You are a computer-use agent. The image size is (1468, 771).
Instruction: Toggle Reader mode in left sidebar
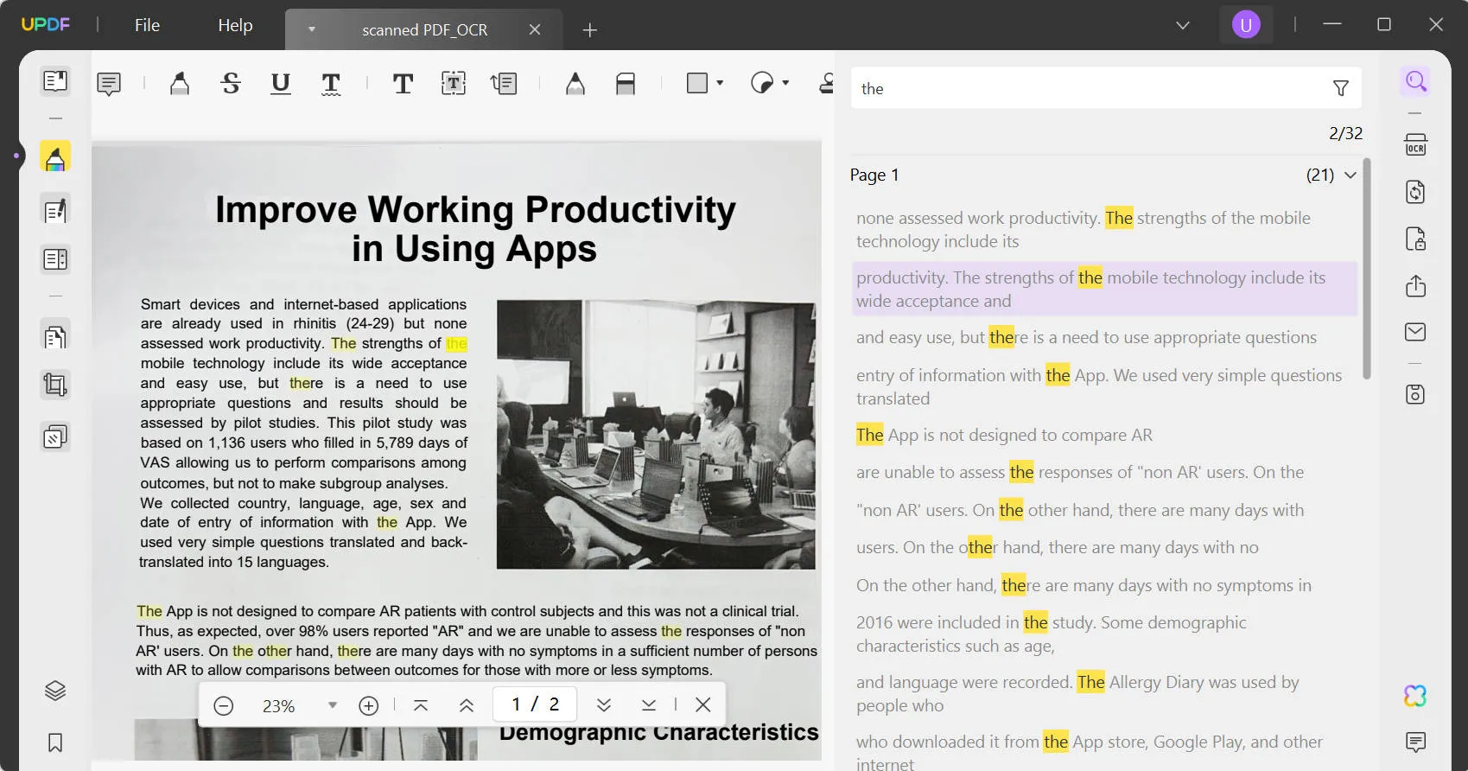(55, 81)
